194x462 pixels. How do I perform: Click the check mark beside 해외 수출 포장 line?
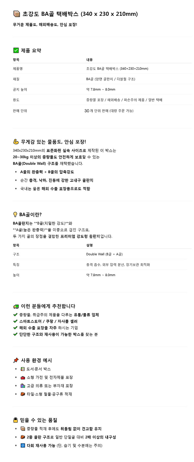[x=15, y=328]
